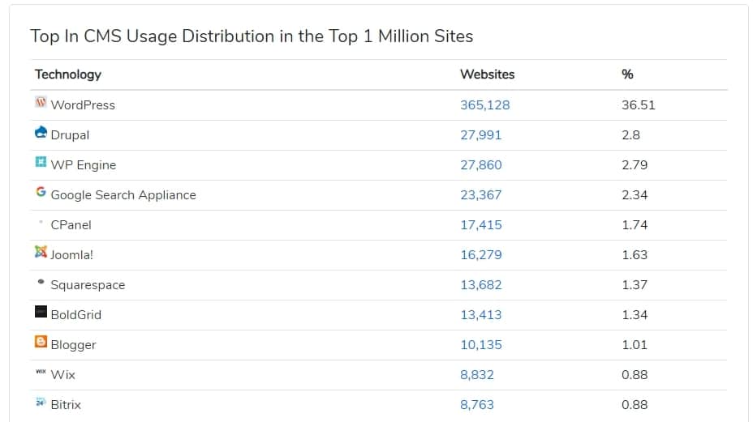Open the 10,135 websites link for Blogger

(480, 345)
